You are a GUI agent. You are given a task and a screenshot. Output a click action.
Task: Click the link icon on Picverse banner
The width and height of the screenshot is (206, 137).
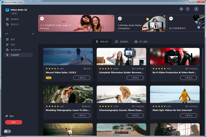click(42, 19)
